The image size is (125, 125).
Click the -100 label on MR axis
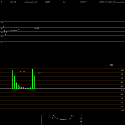(x=122, y=110)
